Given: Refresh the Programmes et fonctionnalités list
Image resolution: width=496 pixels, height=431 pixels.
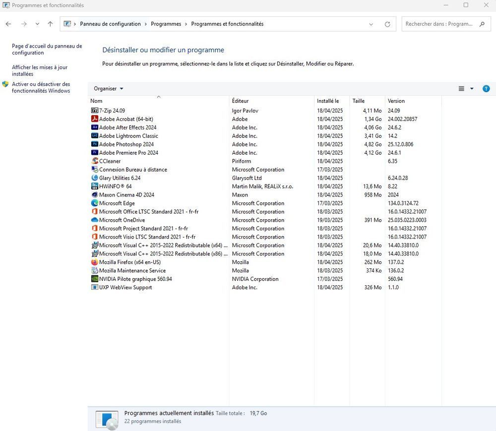Looking at the screenshot, I should 387,24.
